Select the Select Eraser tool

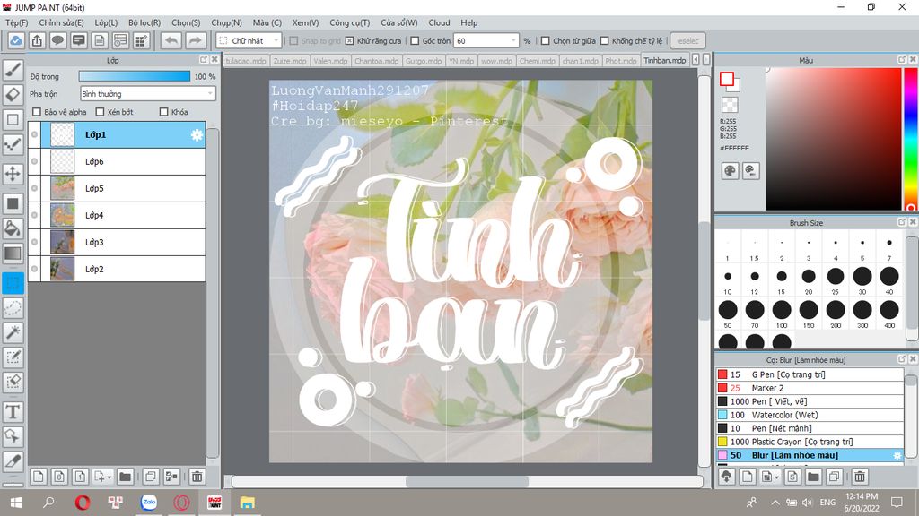(13, 382)
